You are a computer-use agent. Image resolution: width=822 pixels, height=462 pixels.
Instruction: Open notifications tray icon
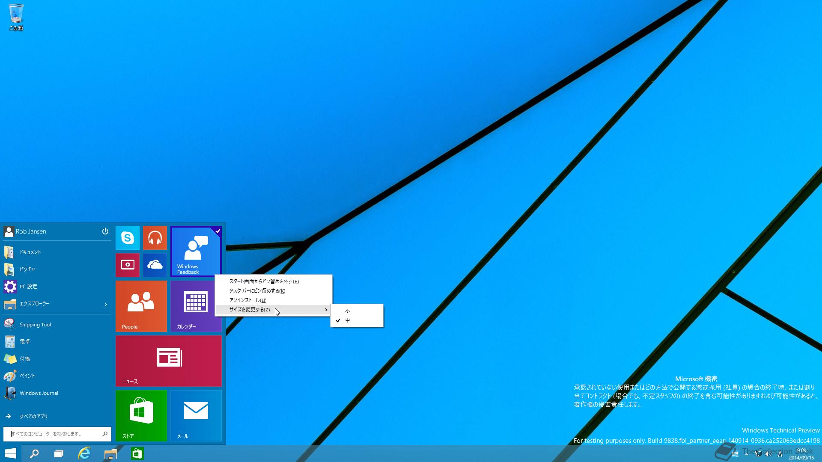tap(735, 454)
